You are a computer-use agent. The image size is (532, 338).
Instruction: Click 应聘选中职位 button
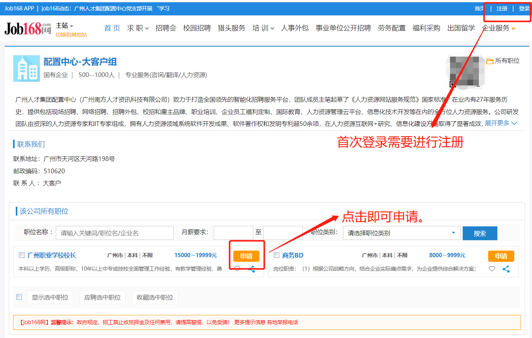pyautogui.click(x=102, y=297)
